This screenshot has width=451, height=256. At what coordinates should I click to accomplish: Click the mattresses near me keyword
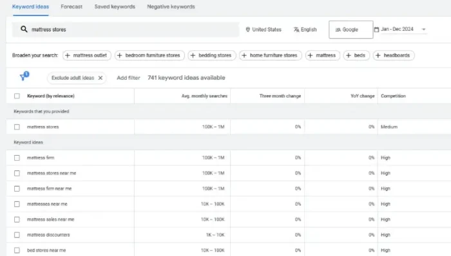click(x=47, y=204)
